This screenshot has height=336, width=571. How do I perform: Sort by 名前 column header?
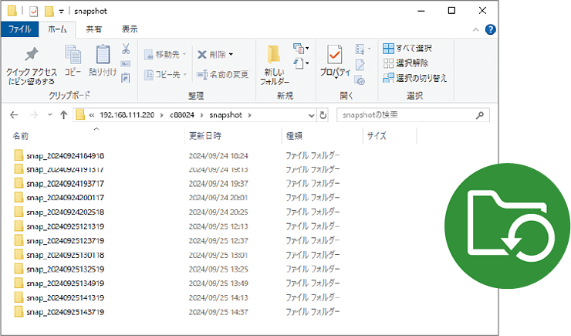[20, 136]
